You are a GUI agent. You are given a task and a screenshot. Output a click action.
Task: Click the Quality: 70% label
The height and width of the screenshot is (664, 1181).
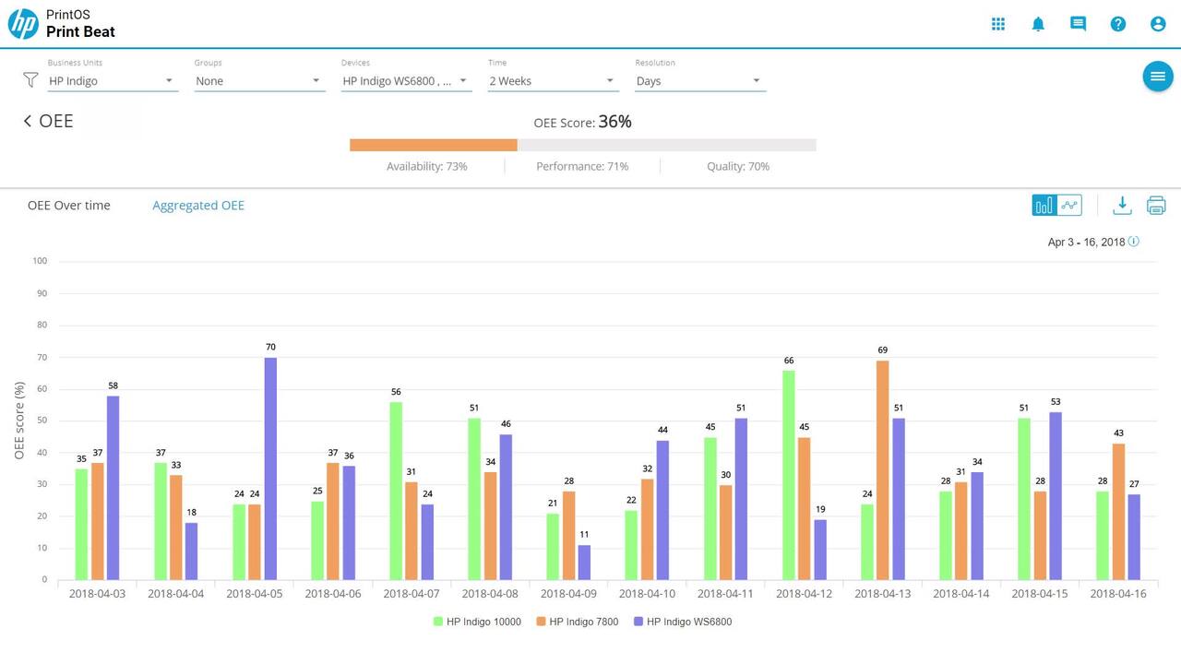pos(738,167)
